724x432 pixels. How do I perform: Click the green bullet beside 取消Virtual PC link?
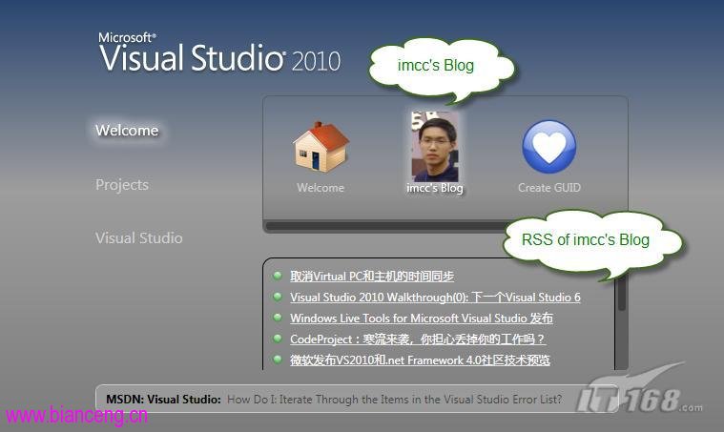coord(278,276)
